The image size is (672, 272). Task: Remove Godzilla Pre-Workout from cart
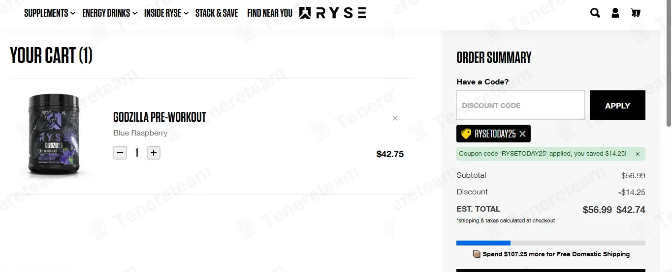click(395, 118)
